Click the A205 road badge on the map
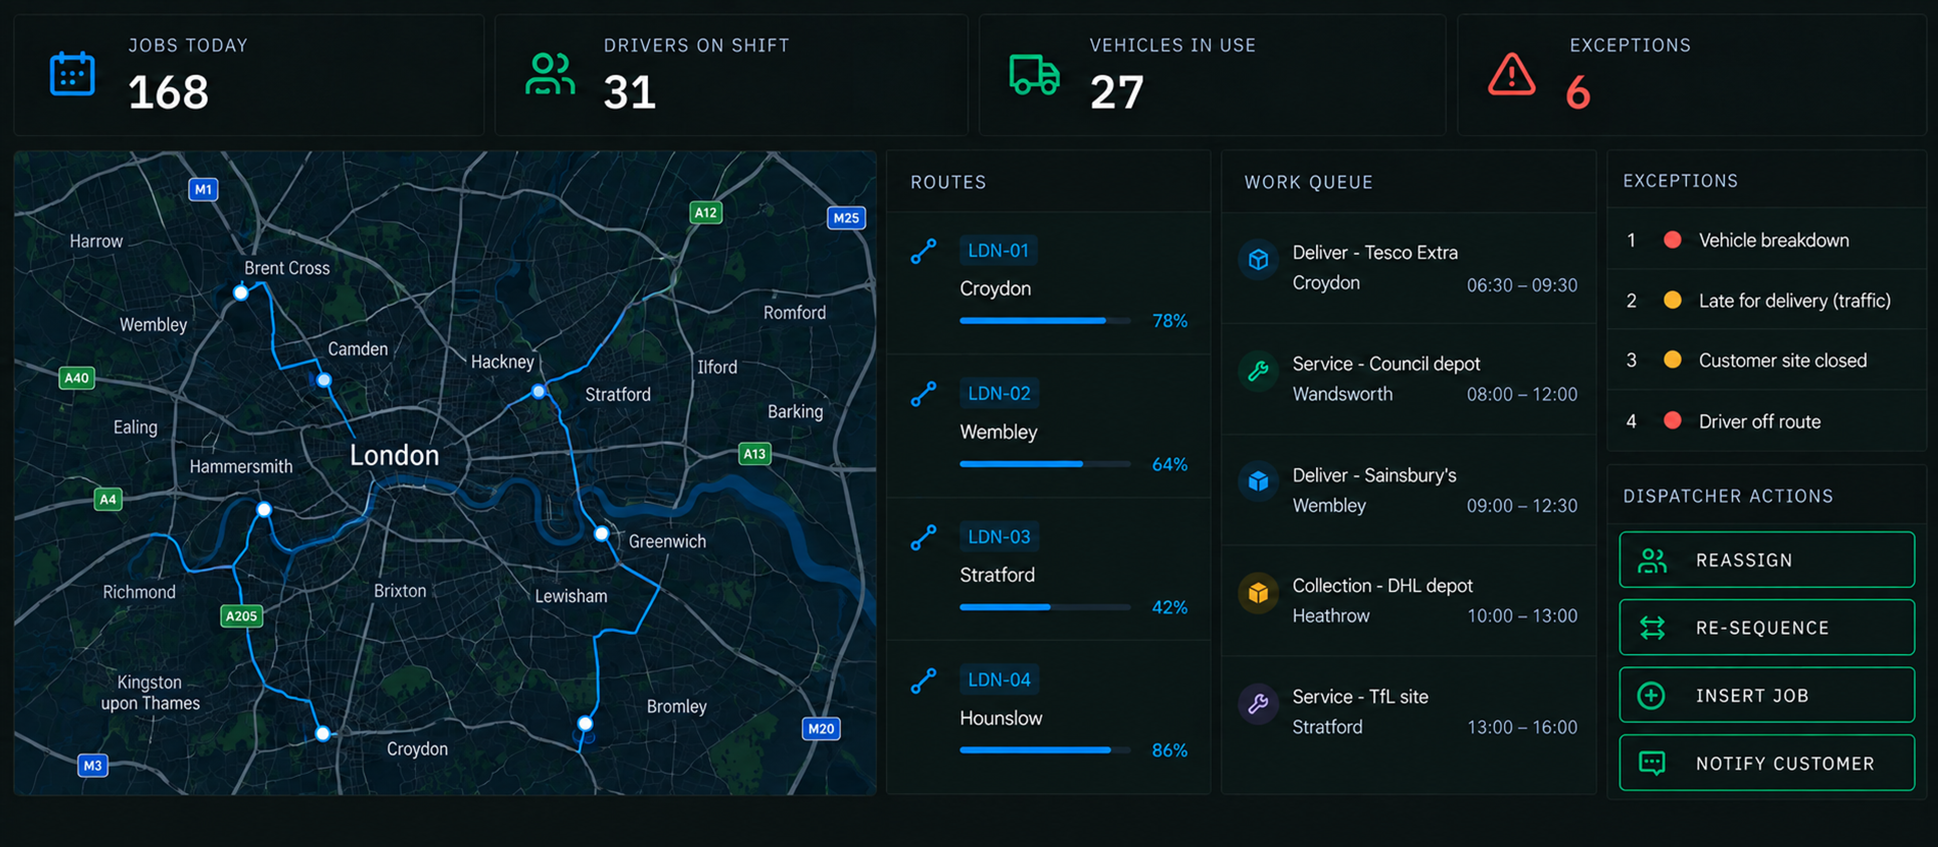This screenshot has width=1938, height=847. [x=242, y=616]
